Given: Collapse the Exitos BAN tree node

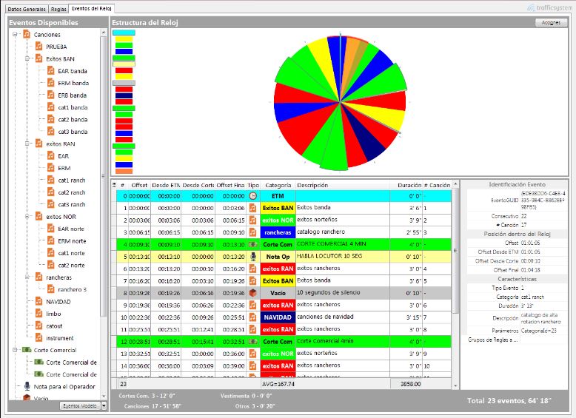Looking at the screenshot, I should click(x=27, y=58).
